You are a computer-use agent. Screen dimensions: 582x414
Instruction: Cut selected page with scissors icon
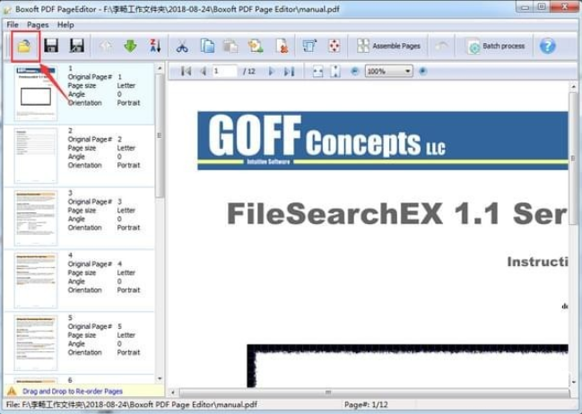click(x=182, y=47)
